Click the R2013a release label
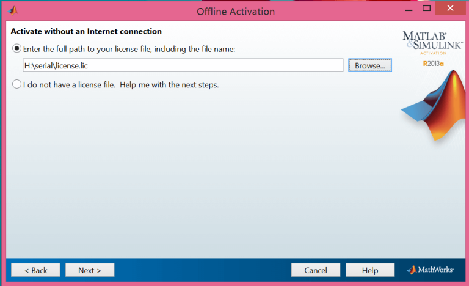469x286 pixels. coord(433,64)
